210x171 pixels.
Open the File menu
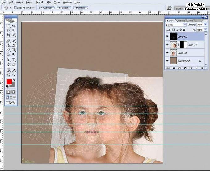(3, 2)
